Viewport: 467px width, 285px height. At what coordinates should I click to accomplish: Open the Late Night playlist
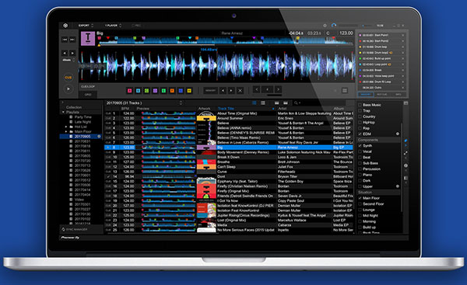(x=83, y=122)
